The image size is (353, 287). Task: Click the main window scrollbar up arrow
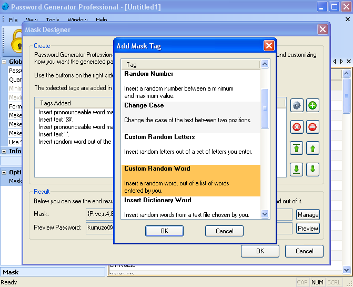click(346, 73)
